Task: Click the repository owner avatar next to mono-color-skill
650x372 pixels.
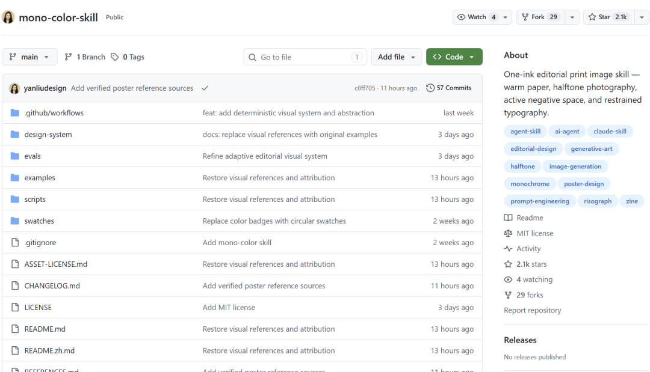Action: [x=8, y=17]
